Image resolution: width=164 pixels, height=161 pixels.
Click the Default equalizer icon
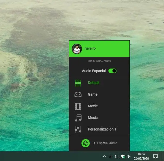pyautogui.click(x=78, y=83)
